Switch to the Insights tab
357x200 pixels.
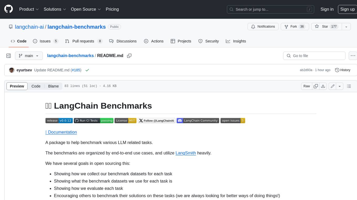click(236, 41)
